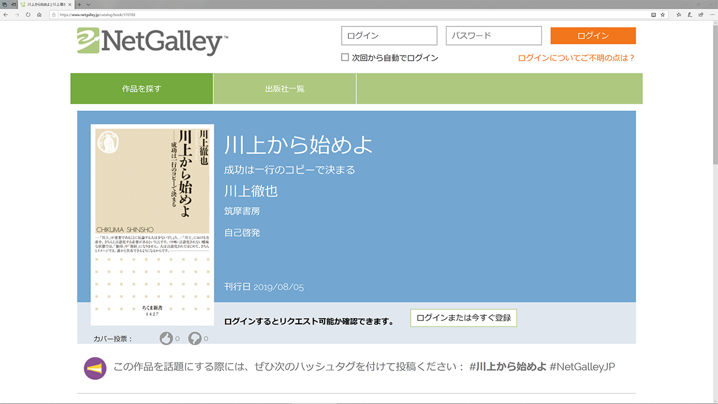Viewport: 718px width, 404px height.
Task: Open ログインについてご不明の点は？ link
Action: tap(577, 58)
